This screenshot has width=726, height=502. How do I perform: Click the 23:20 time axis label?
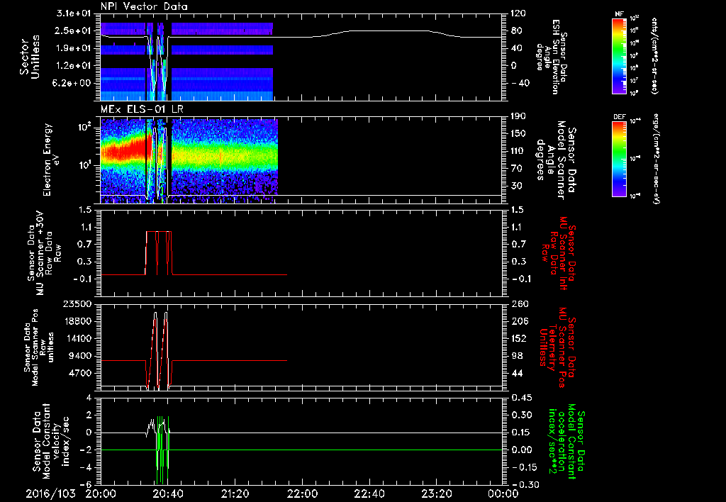tap(436, 493)
